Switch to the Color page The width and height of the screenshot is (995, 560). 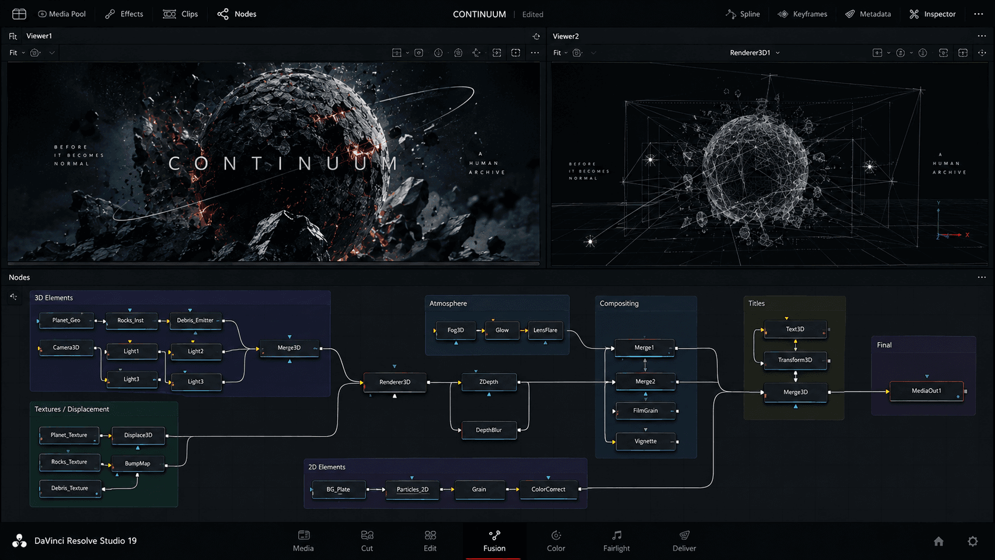[x=556, y=541]
